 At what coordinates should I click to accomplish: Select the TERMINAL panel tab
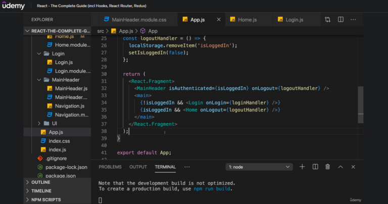point(165,167)
